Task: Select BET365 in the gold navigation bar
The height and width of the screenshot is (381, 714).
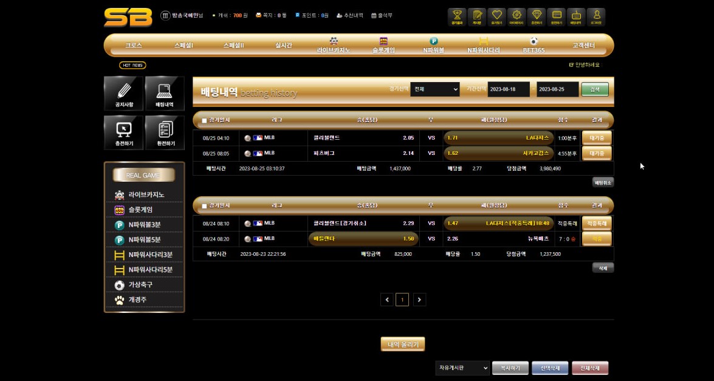Action: pyautogui.click(x=534, y=46)
